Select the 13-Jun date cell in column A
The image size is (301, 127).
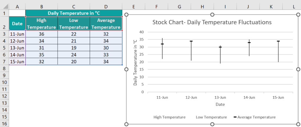tap(17, 48)
